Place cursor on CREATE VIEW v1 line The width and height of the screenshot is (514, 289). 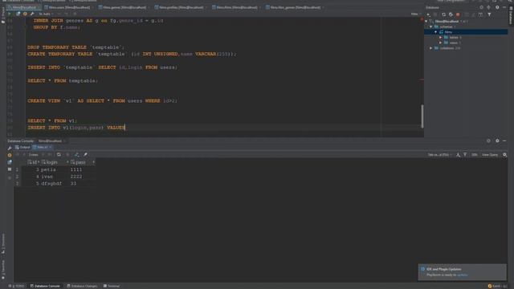102,101
